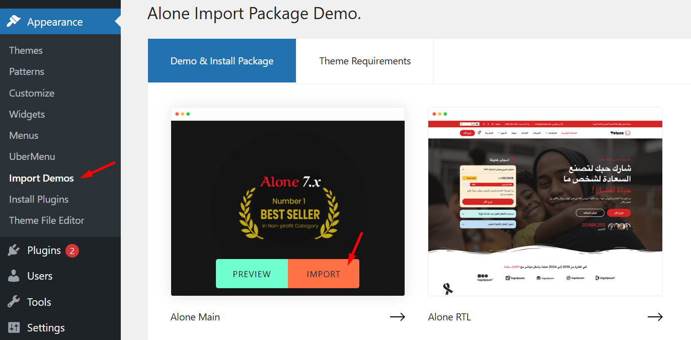This screenshot has height=340, width=691.
Task: Click the Users person icon
Action: pos(14,276)
